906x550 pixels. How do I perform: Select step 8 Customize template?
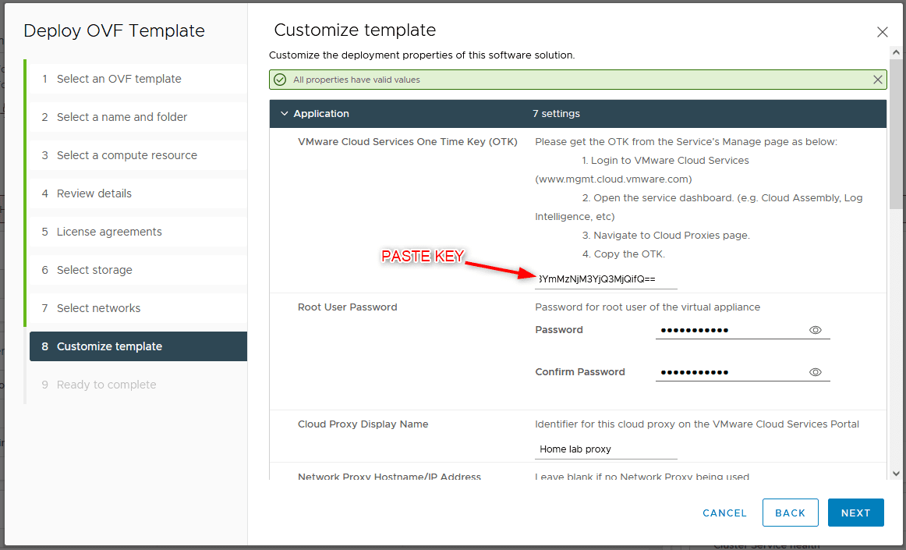137,346
